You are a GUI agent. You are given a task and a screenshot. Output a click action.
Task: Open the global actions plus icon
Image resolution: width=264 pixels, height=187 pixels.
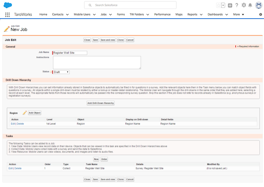[230, 6]
